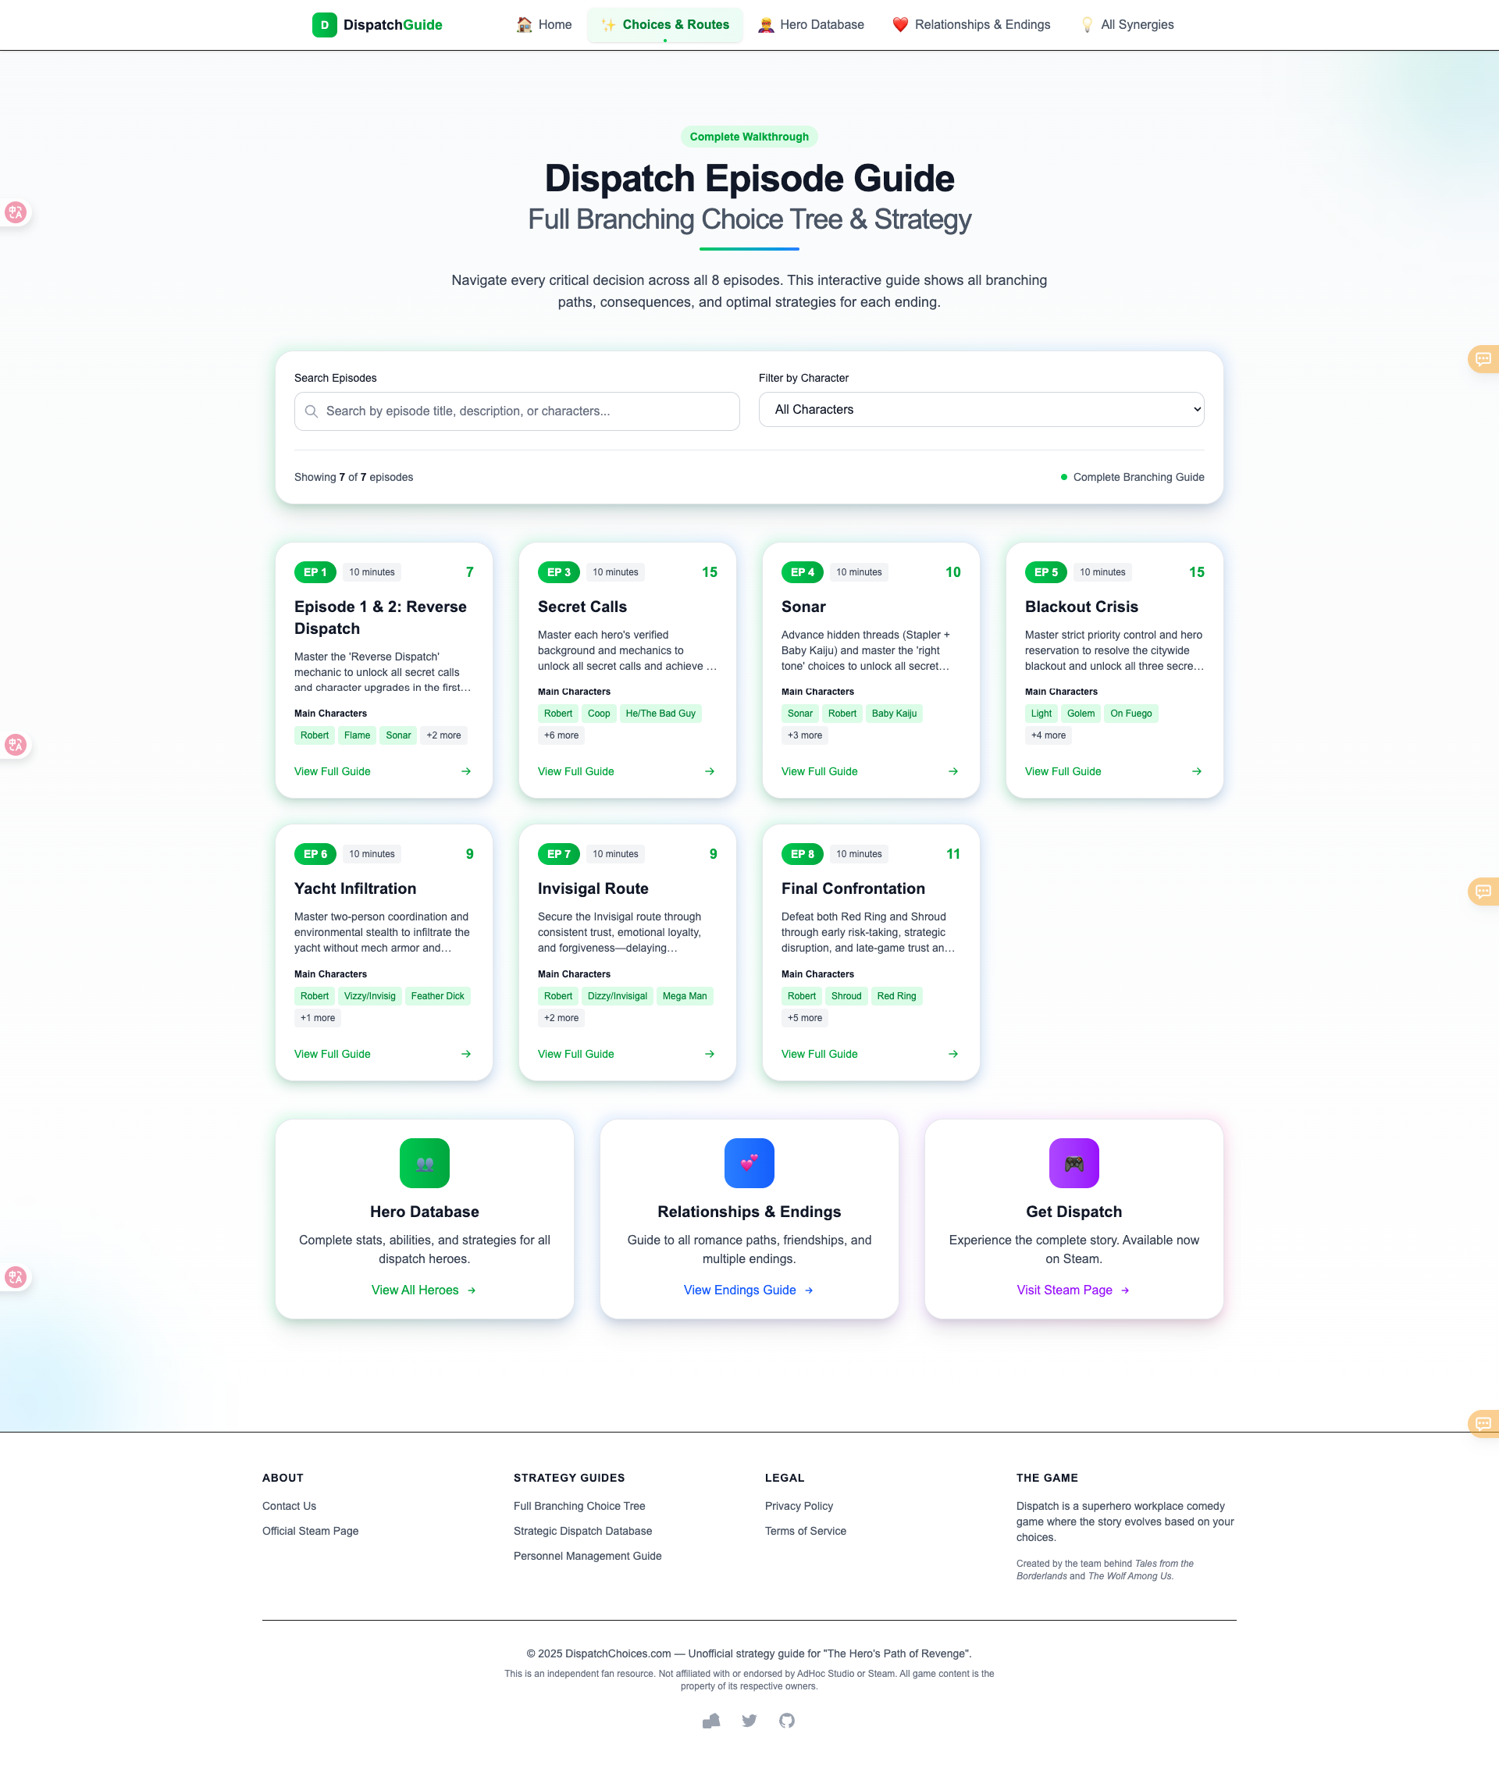Click the lightbulb icon beside All Synergies
This screenshot has height=1769, width=1499.
tap(1087, 25)
